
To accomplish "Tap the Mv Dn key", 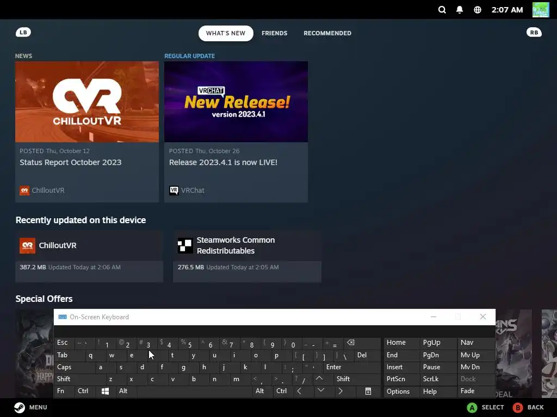I will point(476,367).
